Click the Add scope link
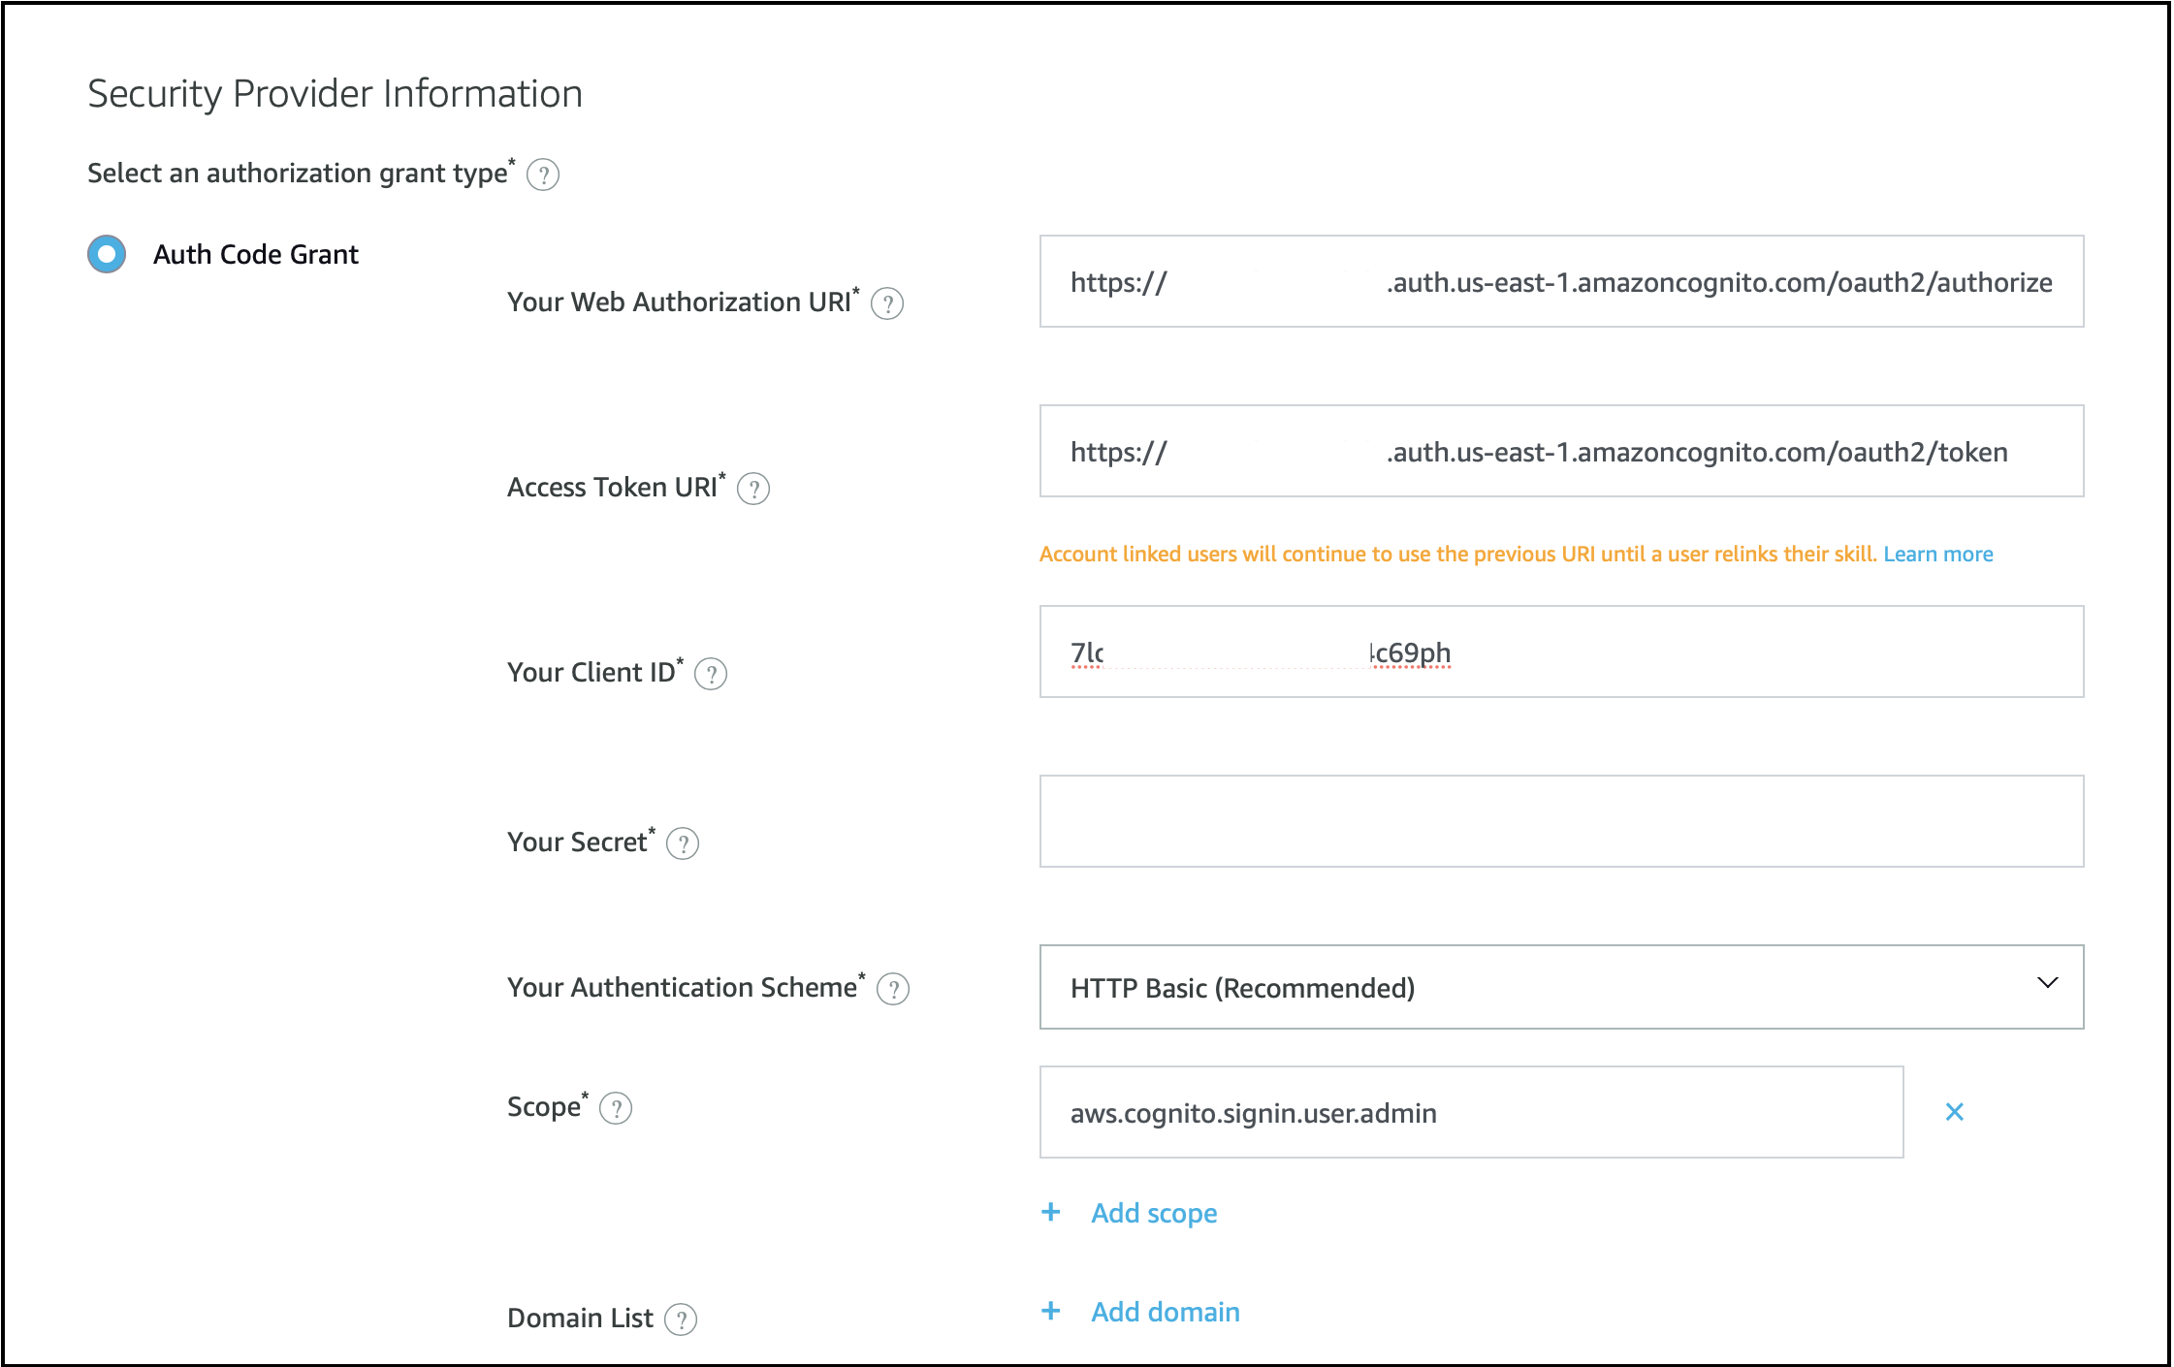 tap(1154, 1213)
